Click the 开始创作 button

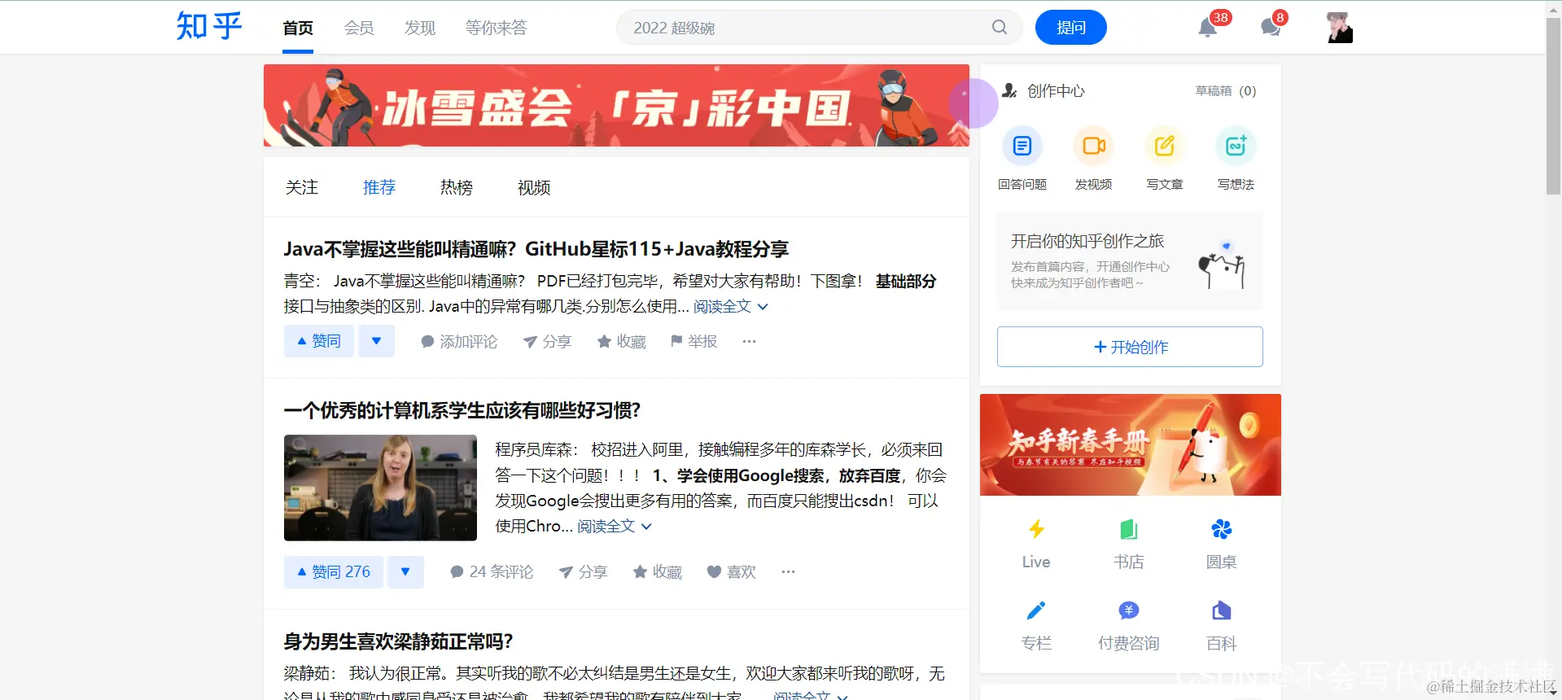point(1130,347)
